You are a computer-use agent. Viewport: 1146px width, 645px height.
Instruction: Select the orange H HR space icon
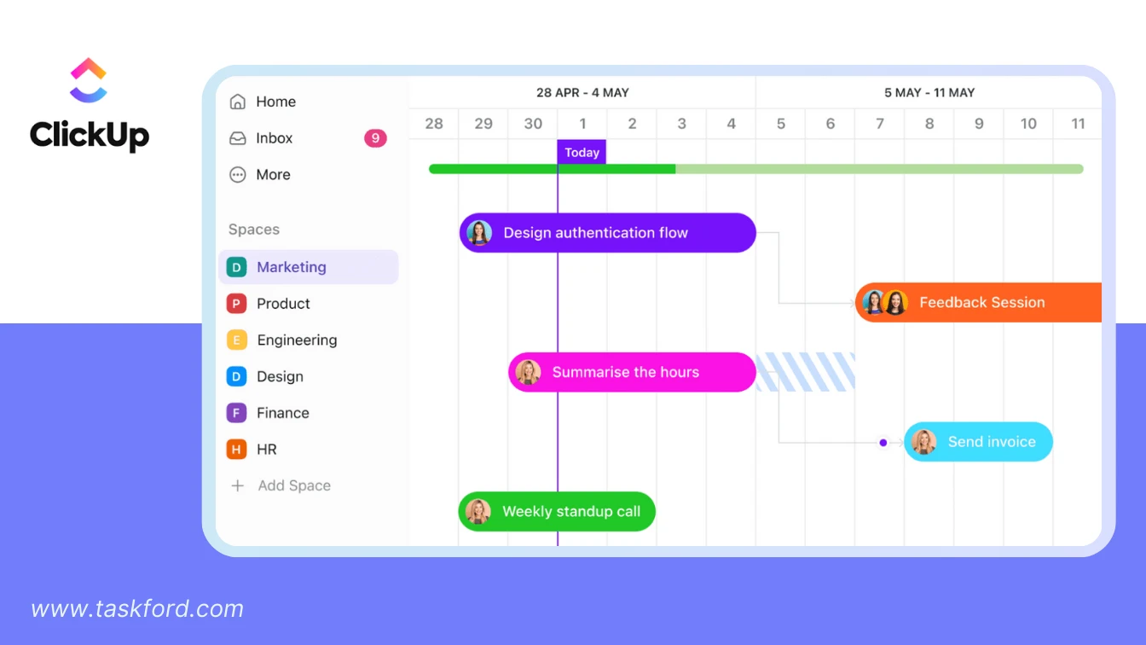236,450
